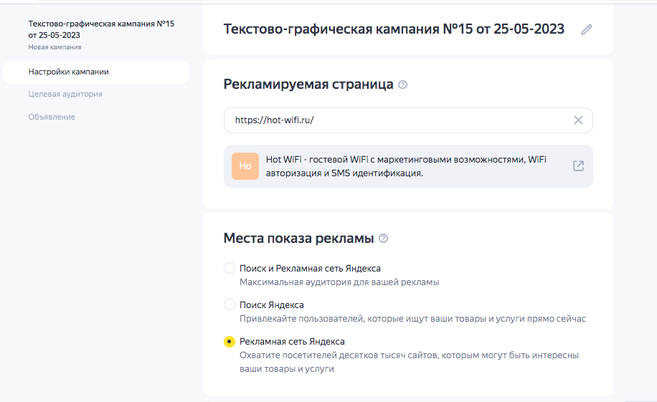Open Hot WiFi site in new window
Screen dimensions: 657x402
(x=578, y=166)
